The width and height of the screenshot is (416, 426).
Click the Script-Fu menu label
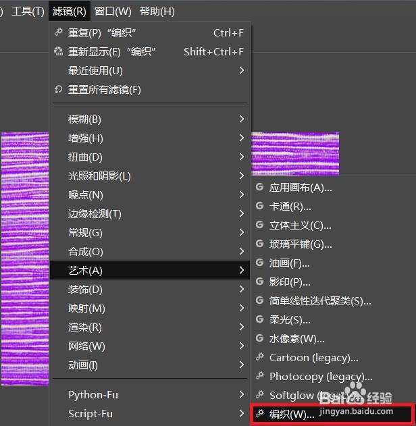tap(90, 414)
